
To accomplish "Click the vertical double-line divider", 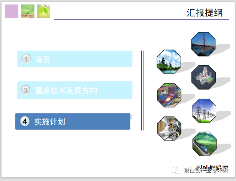I will pyautogui.click(x=142, y=90).
